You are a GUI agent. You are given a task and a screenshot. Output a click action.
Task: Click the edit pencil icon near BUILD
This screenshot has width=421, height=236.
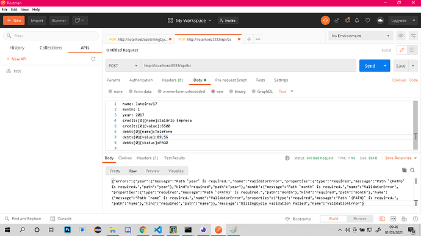pos(401,50)
